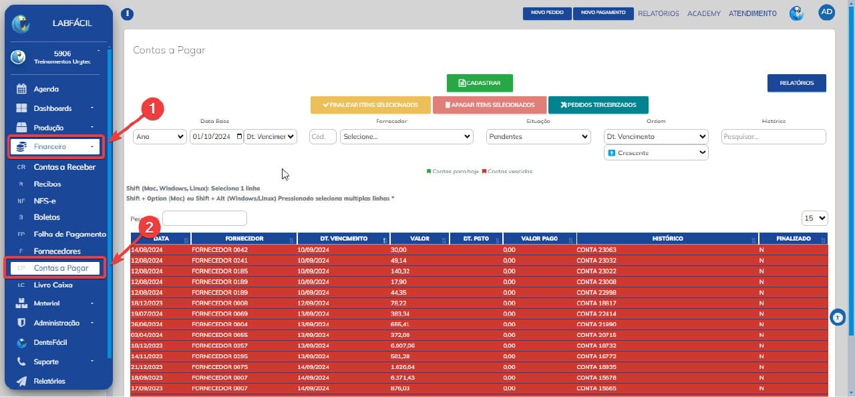Open Folha de Pagamento in sidebar
Viewport: 855px width, 397px height.
pyautogui.click(x=69, y=234)
